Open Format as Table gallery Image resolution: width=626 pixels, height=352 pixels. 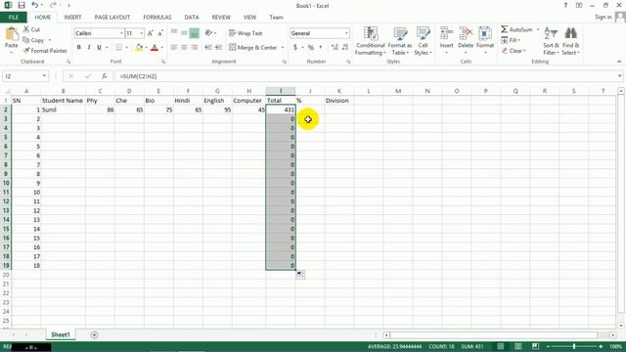tap(400, 41)
